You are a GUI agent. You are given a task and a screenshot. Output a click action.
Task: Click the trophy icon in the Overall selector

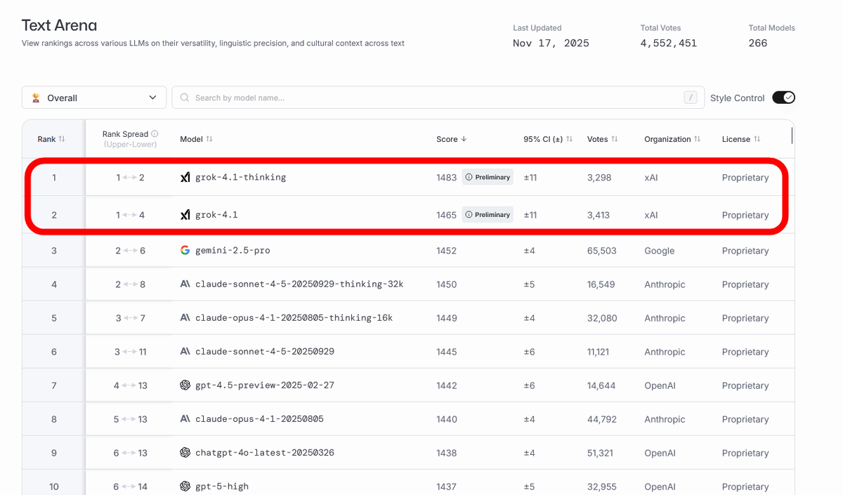click(36, 98)
